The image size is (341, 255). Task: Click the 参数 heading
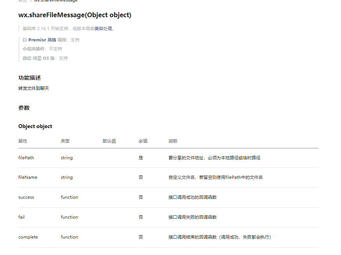coord(24,108)
